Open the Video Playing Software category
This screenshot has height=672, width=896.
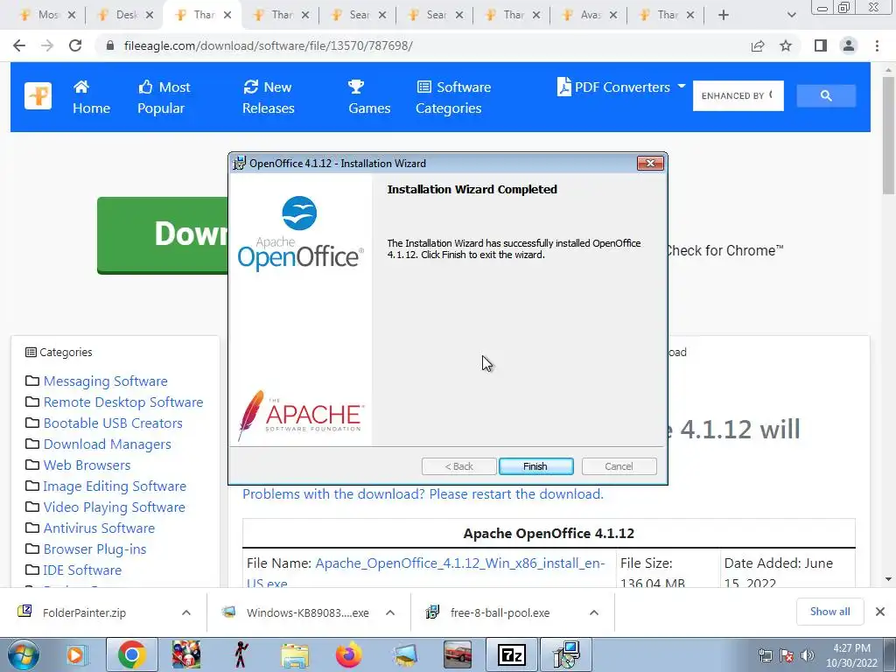[115, 507]
